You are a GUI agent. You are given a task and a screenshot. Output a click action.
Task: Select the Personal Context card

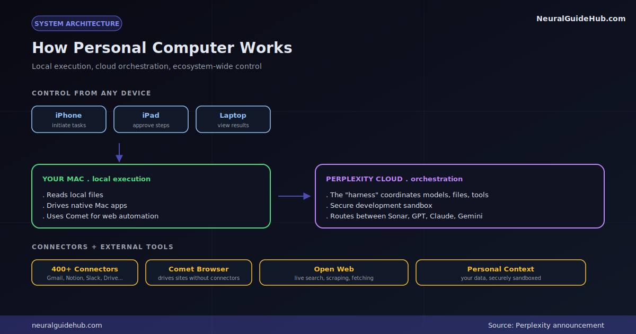click(x=501, y=273)
